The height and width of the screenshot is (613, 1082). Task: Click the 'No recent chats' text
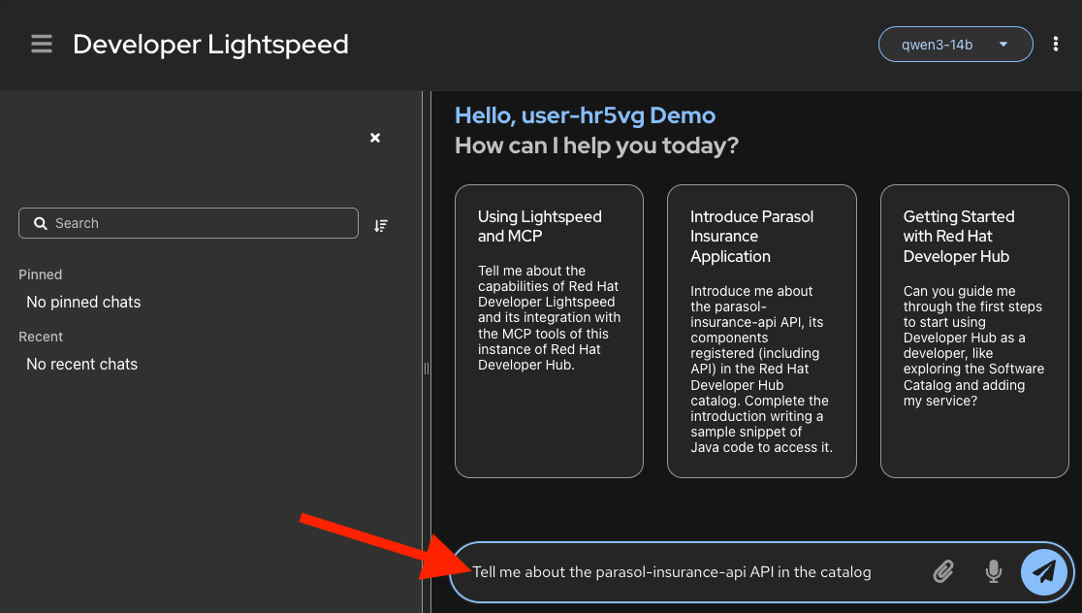[82, 365]
